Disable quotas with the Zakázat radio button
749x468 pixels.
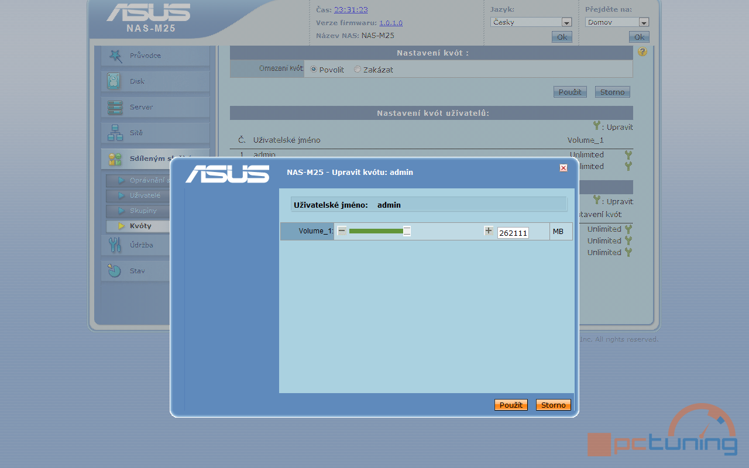(358, 69)
